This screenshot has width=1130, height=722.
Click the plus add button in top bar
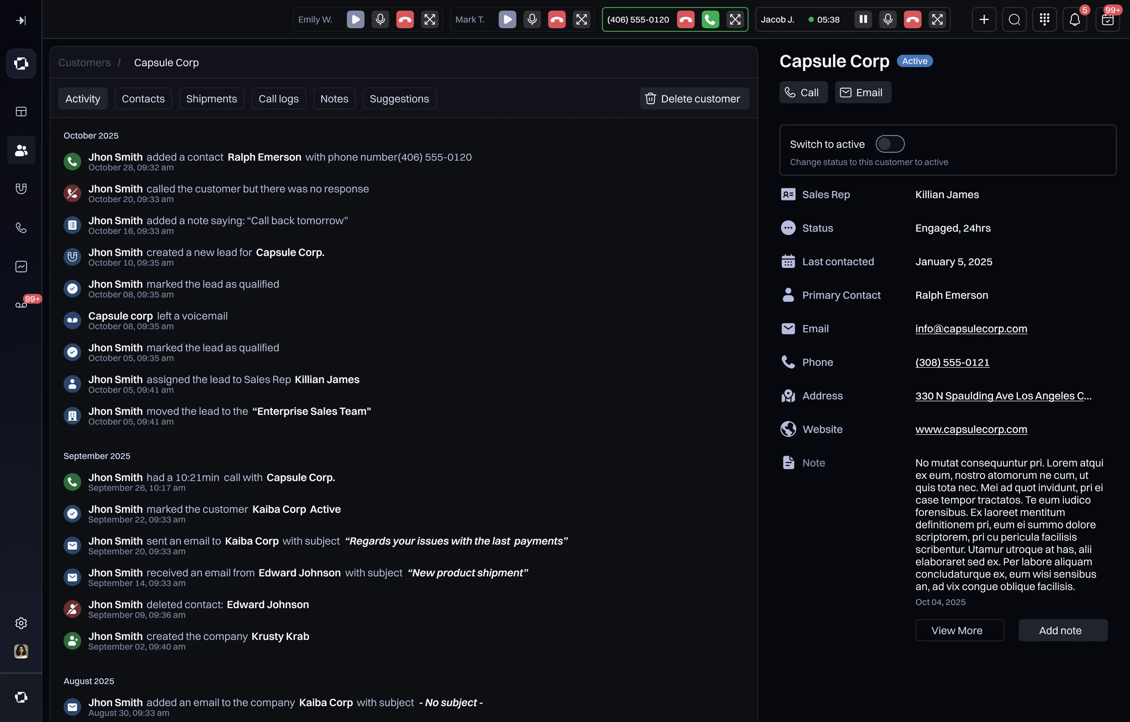tap(984, 19)
